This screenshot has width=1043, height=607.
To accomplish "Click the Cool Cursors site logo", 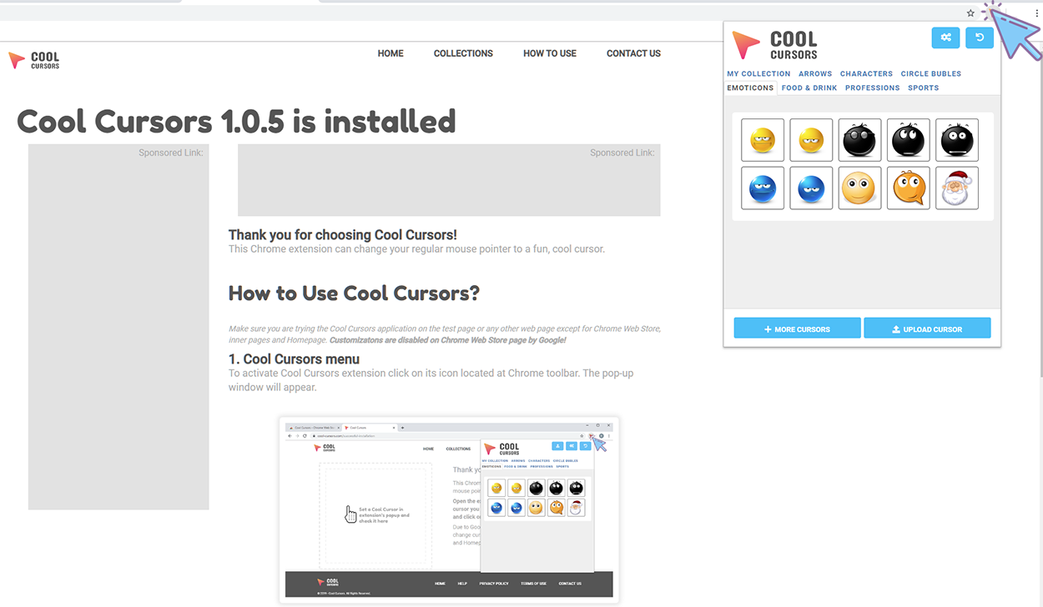I will [34, 61].
